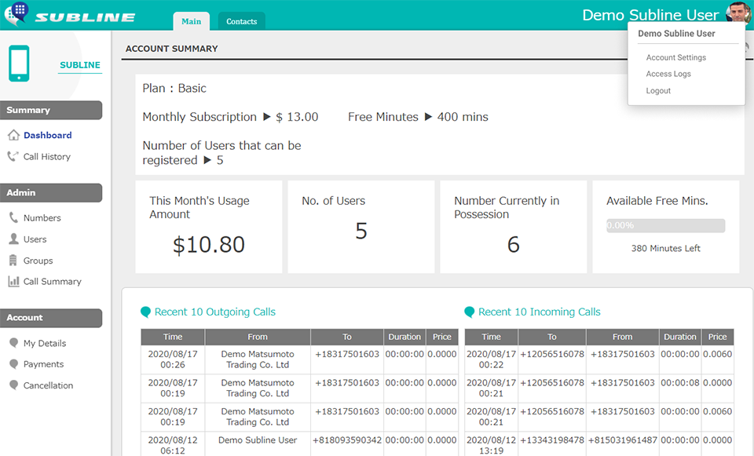This screenshot has width=754, height=456.
Task: Click the user avatar photo
Action: tap(738, 14)
